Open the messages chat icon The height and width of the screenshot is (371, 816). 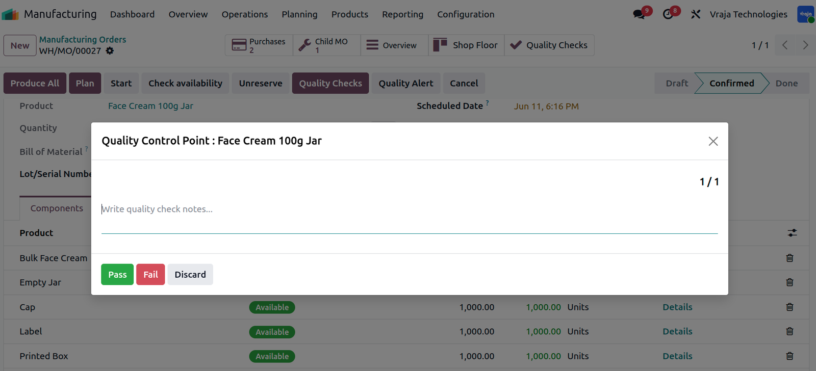pyautogui.click(x=639, y=14)
